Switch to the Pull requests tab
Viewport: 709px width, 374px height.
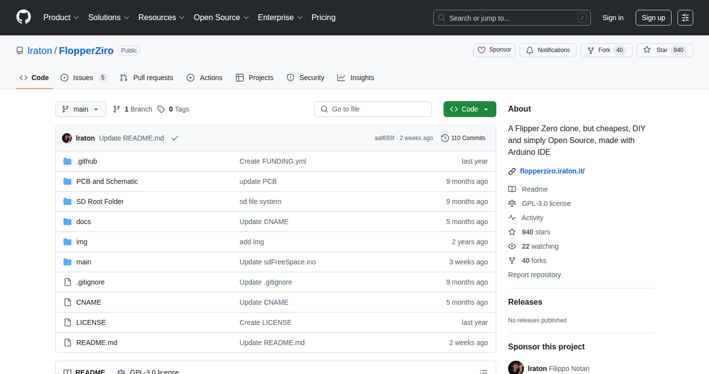tap(146, 78)
